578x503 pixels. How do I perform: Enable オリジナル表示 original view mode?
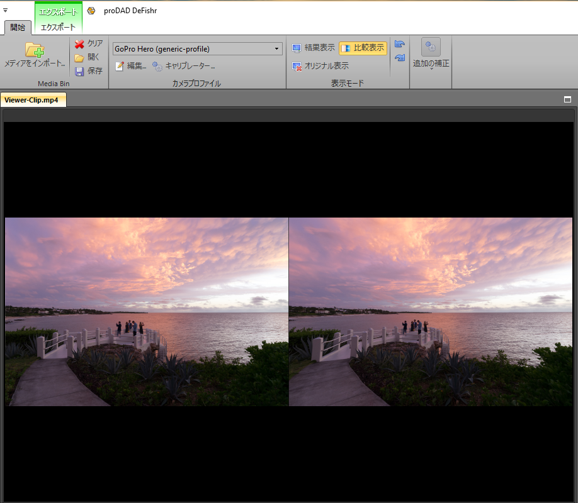(x=320, y=66)
